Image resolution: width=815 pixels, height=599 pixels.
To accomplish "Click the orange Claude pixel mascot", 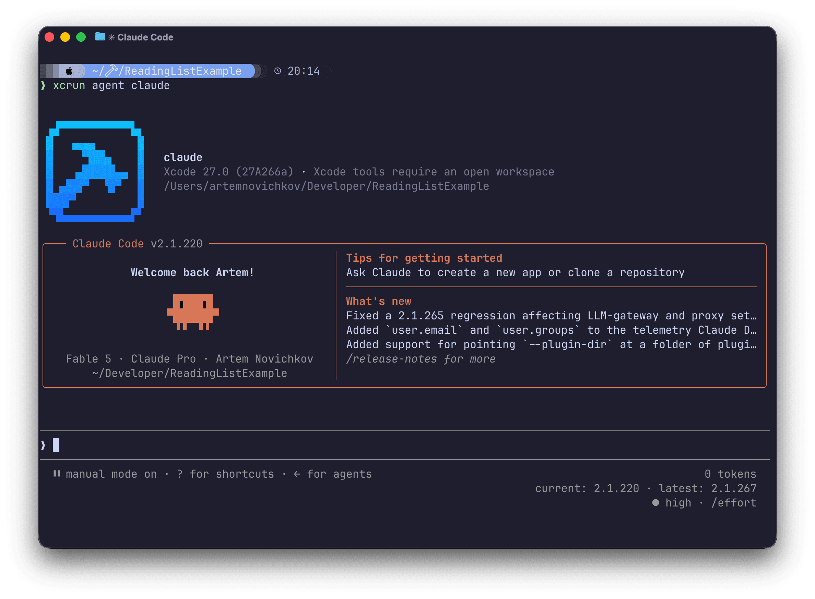I will [x=193, y=312].
